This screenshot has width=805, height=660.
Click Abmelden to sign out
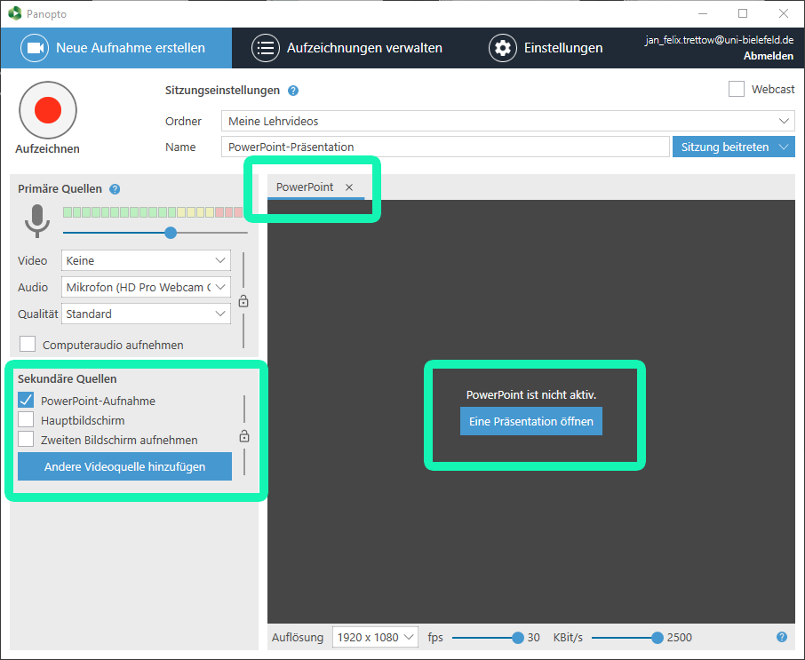point(769,55)
